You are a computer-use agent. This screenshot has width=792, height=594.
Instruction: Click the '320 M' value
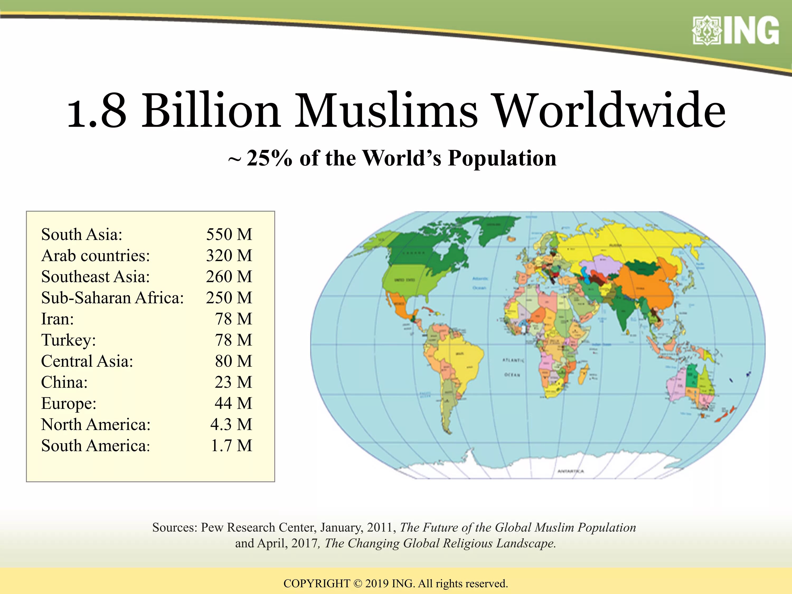coord(229,256)
